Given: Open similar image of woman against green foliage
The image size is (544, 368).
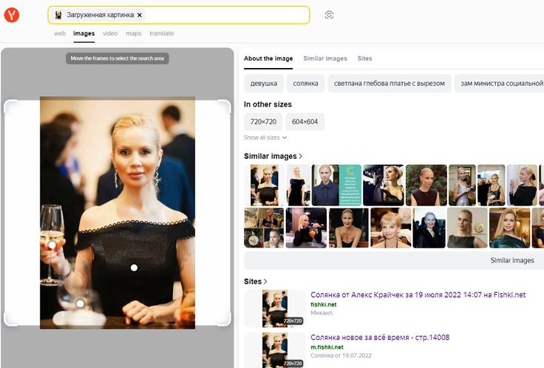Looking at the screenshot, I should (x=426, y=185).
